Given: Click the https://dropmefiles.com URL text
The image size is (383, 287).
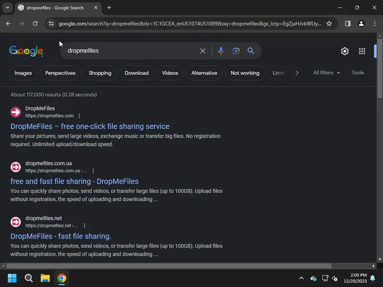Looking at the screenshot, I should click(50, 116).
